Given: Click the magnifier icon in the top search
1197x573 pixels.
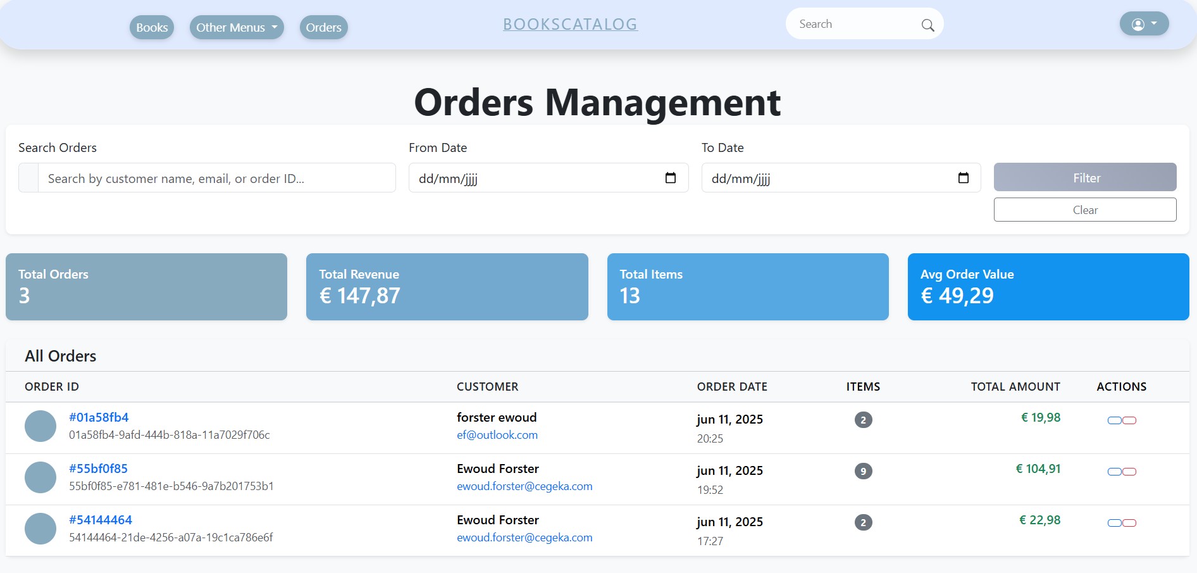Looking at the screenshot, I should 927,25.
